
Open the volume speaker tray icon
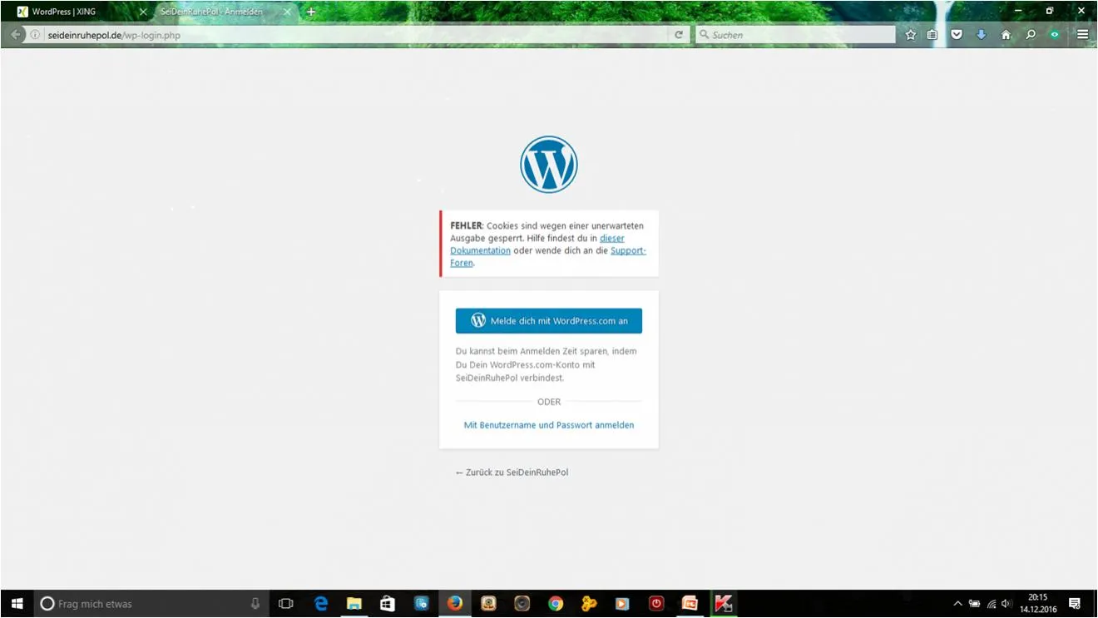click(1007, 604)
